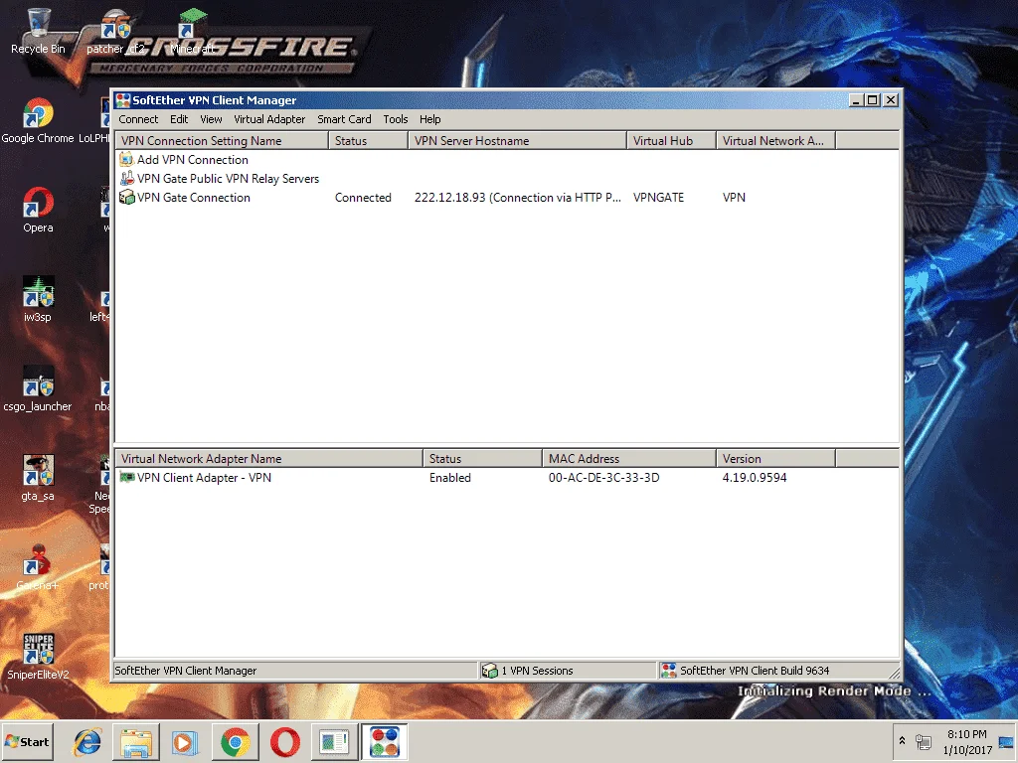
Task: Select the gta_sa desktop shortcut
Action: [38, 479]
